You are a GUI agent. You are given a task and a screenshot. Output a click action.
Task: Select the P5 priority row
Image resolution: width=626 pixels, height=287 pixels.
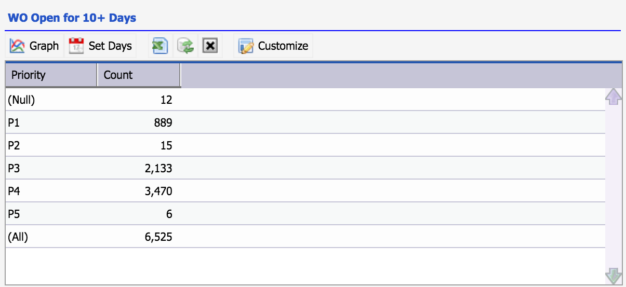point(305,214)
